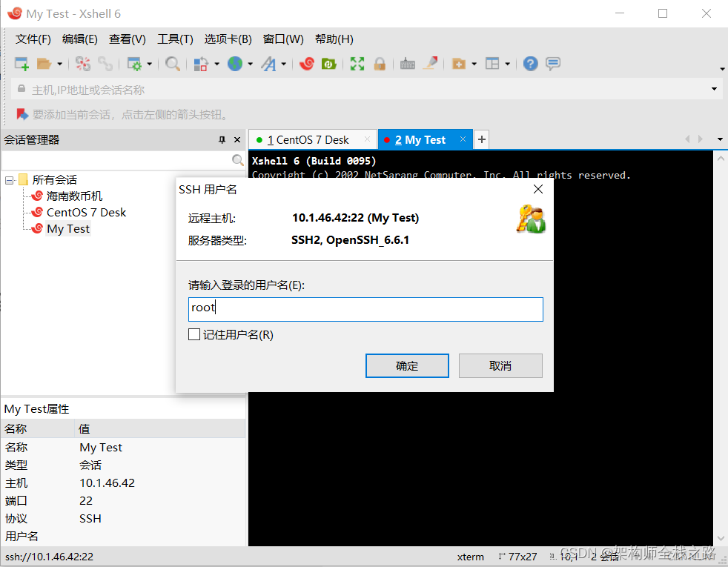Enter full screen mode via toolbar icon
This screenshot has width=728, height=567.
(x=357, y=64)
